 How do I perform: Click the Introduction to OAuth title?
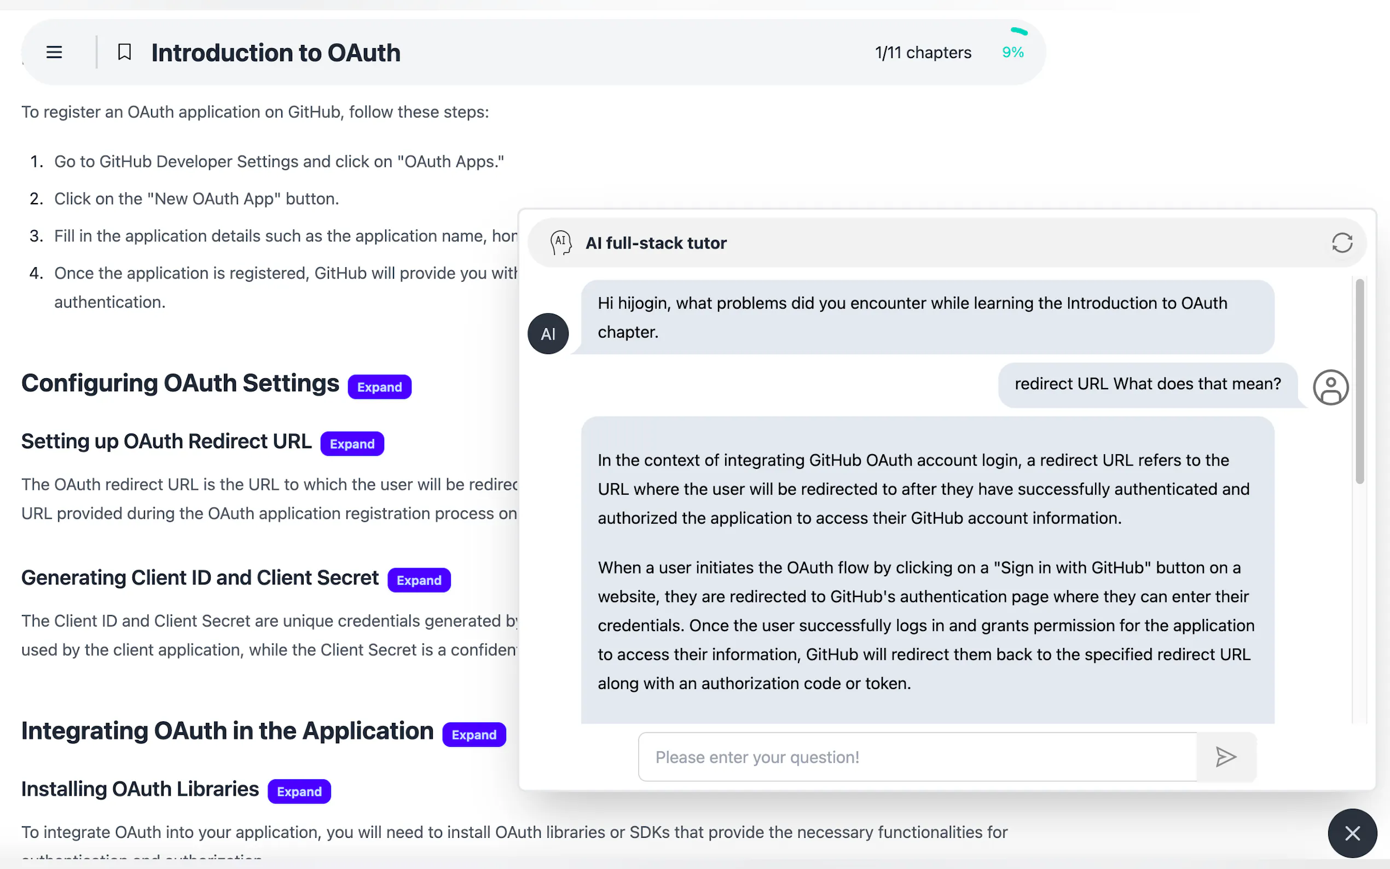coord(276,53)
